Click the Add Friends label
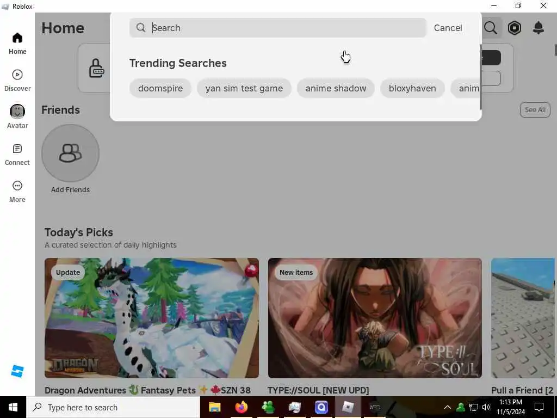Image resolution: width=557 pixels, height=418 pixels. click(70, 189)
